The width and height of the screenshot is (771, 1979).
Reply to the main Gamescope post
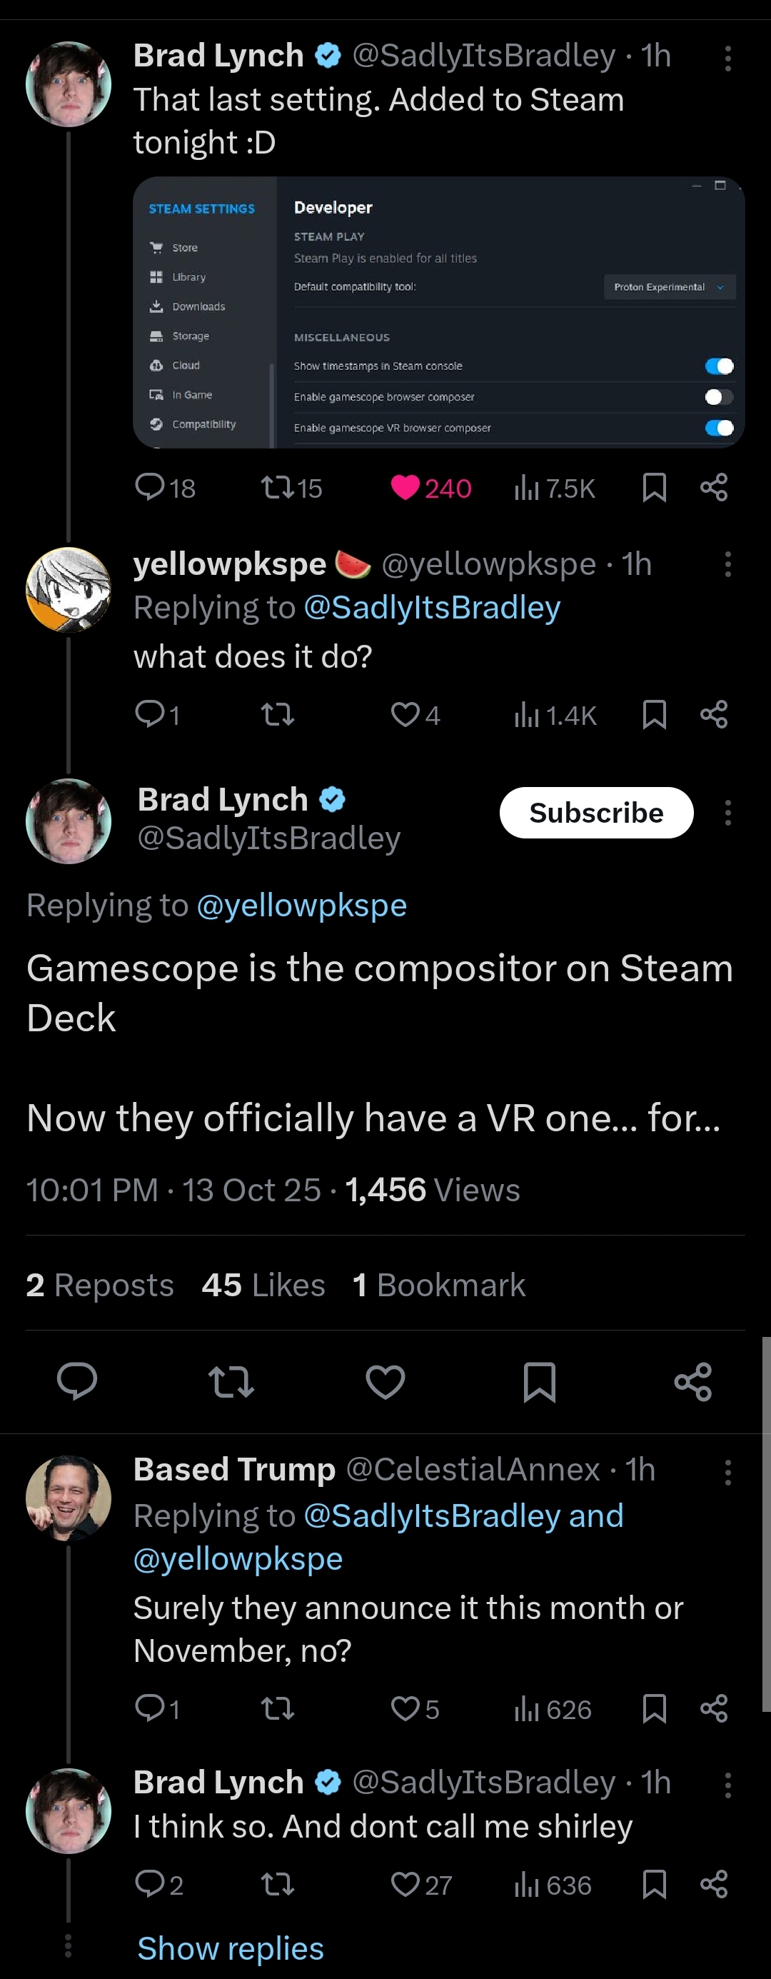77,1382
